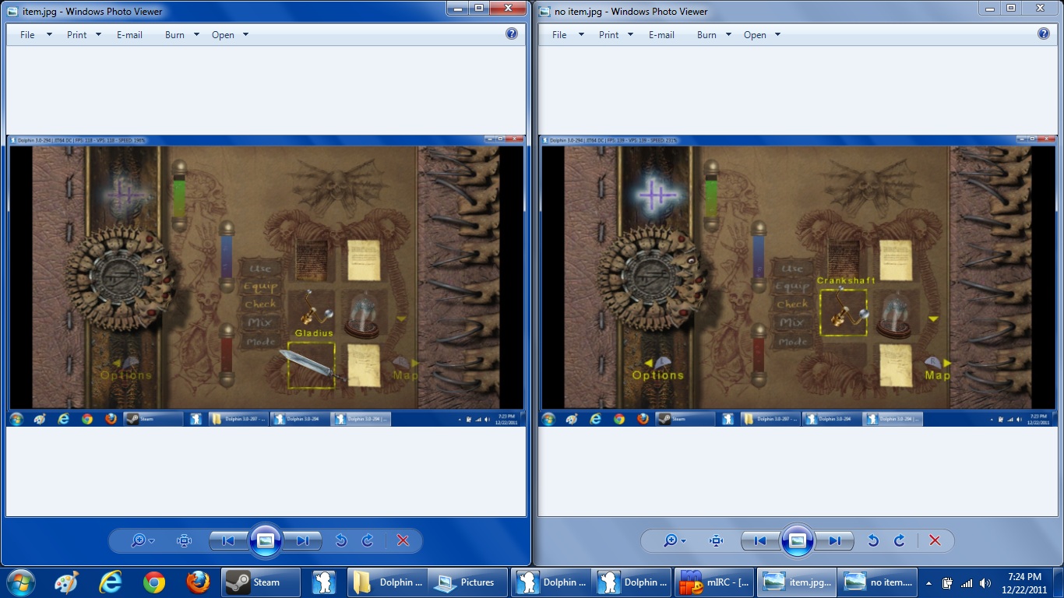Open the Windows Start menu
This screenshot has width=1064, height=598.
click(21, 582)
